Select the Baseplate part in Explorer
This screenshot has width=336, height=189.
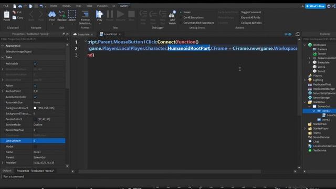323,62
